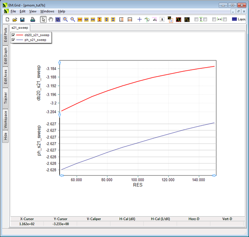
Task: Open the Windows menu
Action: (47, 11)
